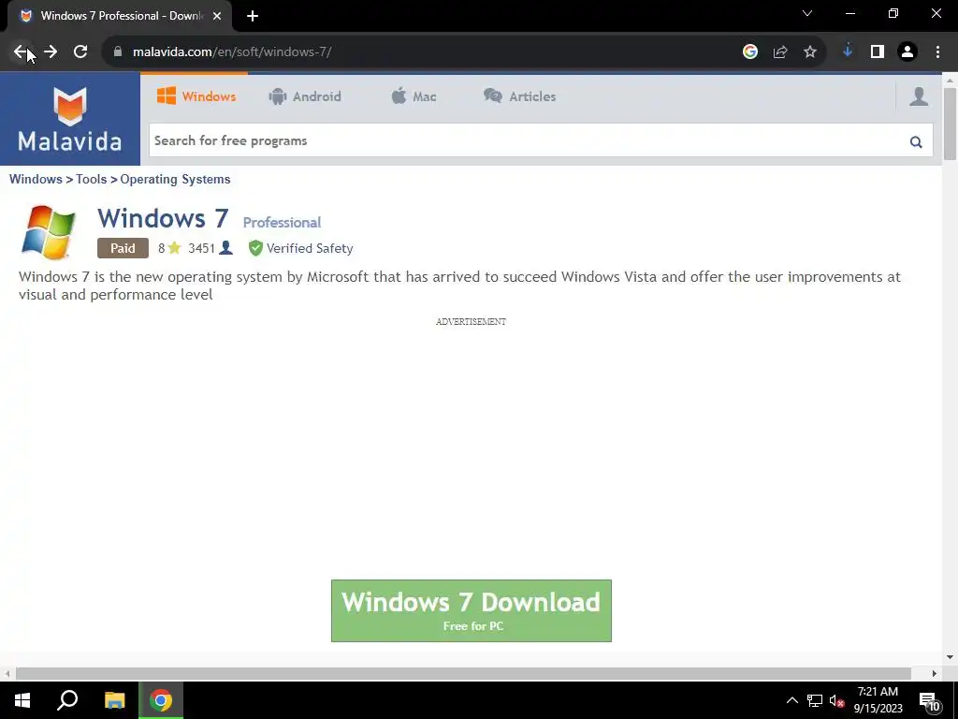Open the Tools breadcrumb link
The height and width of the screenshot is (719, 958).
[x=92, y=179]
